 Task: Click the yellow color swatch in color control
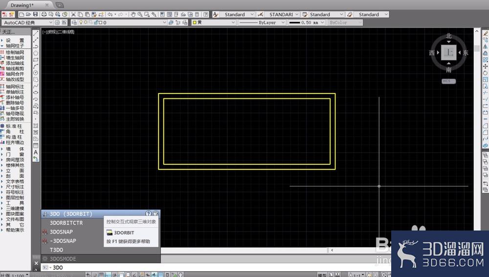tap(195, 23)
